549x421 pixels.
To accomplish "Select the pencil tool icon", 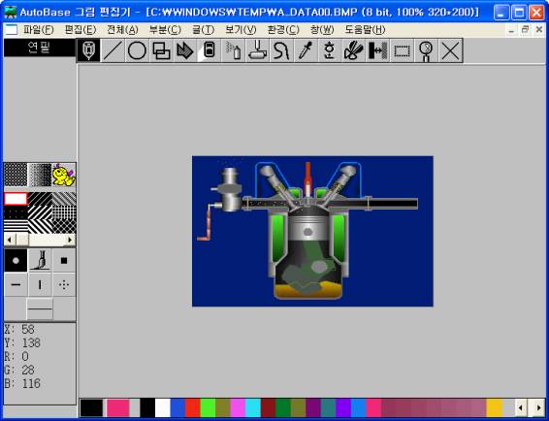I will coord(88,50).
